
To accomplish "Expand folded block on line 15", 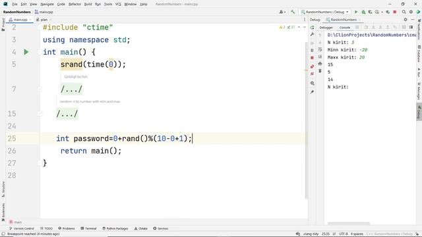I will pos(40,114).
